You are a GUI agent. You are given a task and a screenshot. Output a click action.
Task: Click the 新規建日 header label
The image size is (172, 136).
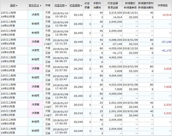(130, 3)
